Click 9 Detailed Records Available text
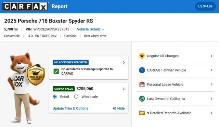 tap(169, 113)
